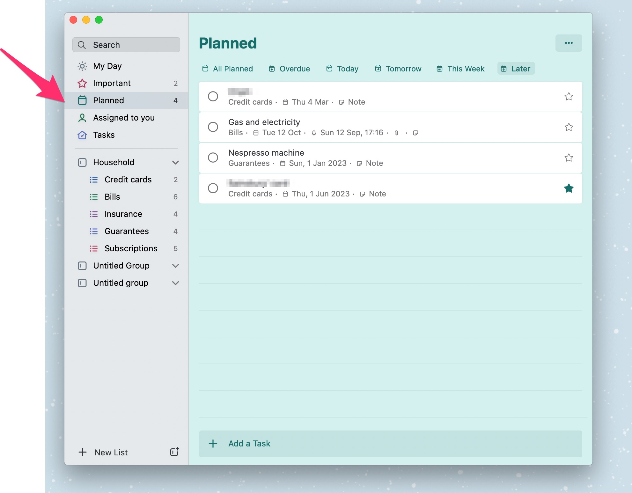Check off the Thu 4 Mar task
The image size is (632, 493).
[x=213, y=96]
